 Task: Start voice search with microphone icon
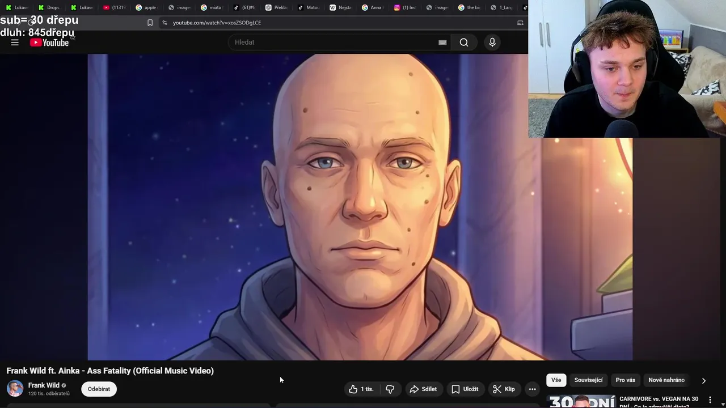click(x=492, y=42)
